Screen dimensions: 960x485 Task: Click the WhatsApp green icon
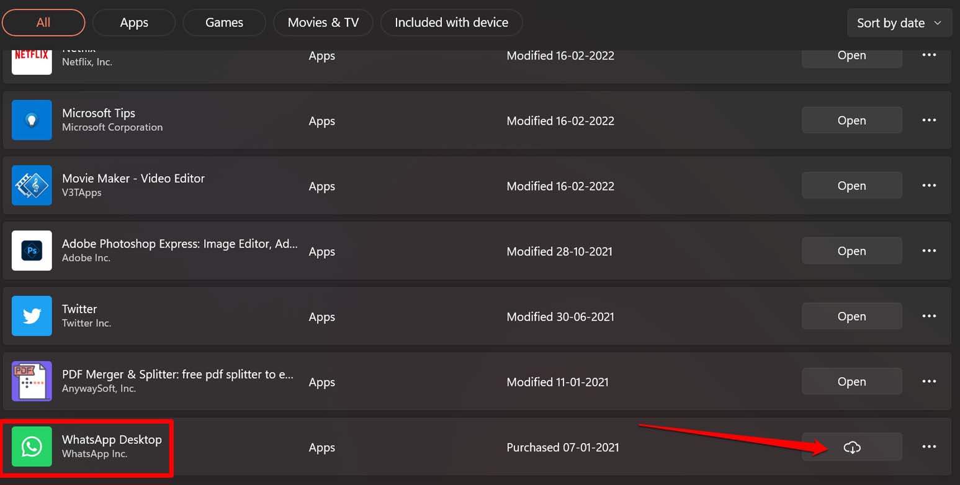pyautogui.click(x=32, y=447)
